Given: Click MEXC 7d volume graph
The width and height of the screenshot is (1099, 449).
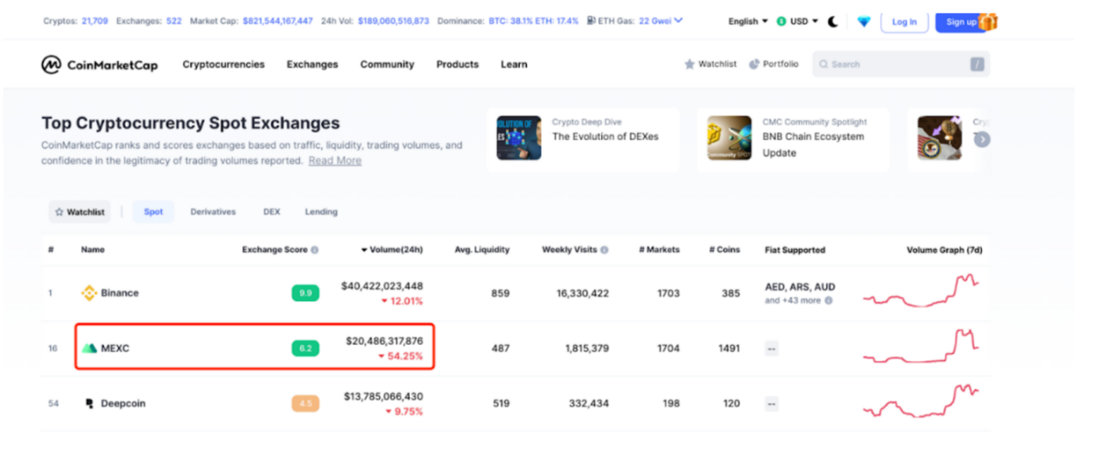Looking at the screenshot, I should 921,348.
